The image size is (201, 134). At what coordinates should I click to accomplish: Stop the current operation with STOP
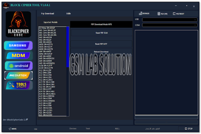click(x=189, y=129)
